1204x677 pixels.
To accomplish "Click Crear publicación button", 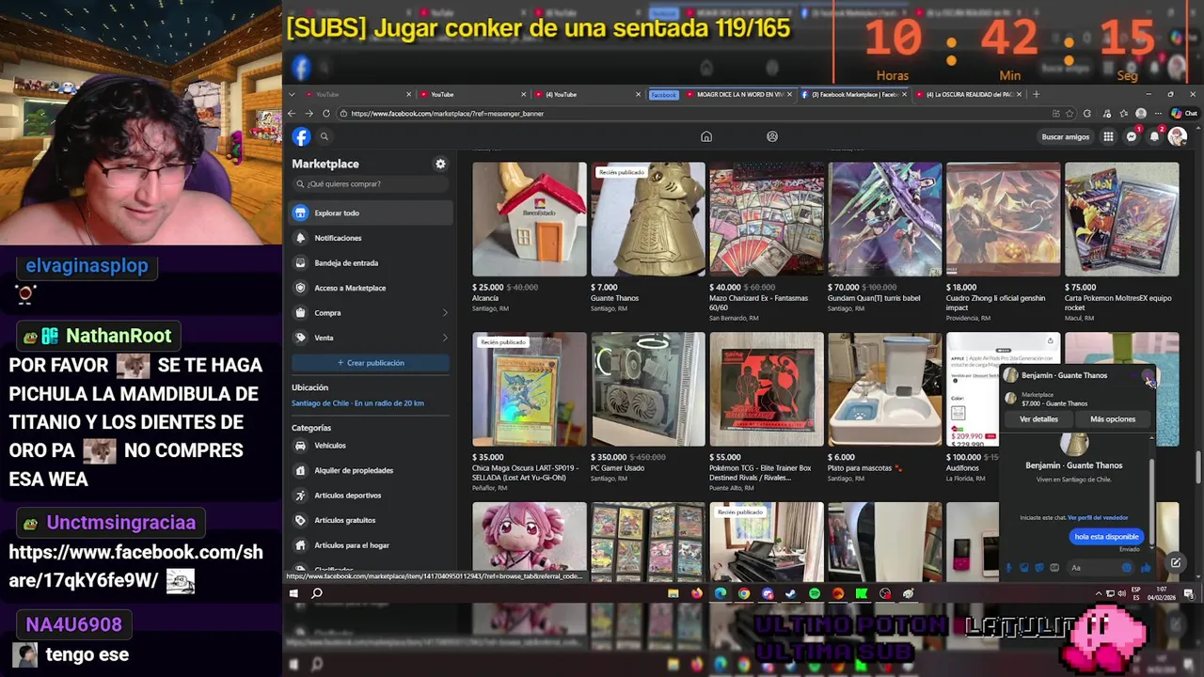I will tap(372, 363).
